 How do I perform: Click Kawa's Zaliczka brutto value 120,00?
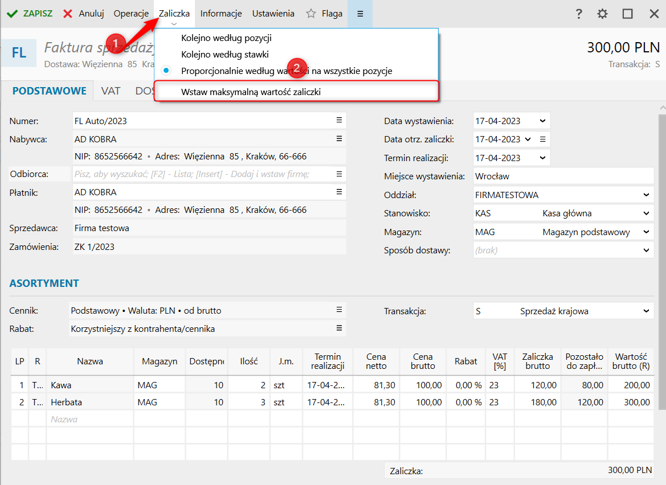tap(537, 385)
